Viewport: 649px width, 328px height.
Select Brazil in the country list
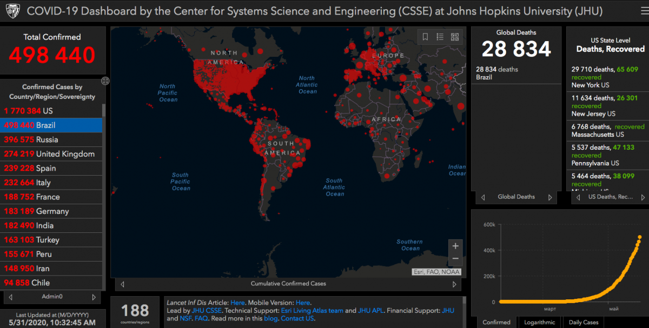tap(51, 125)
